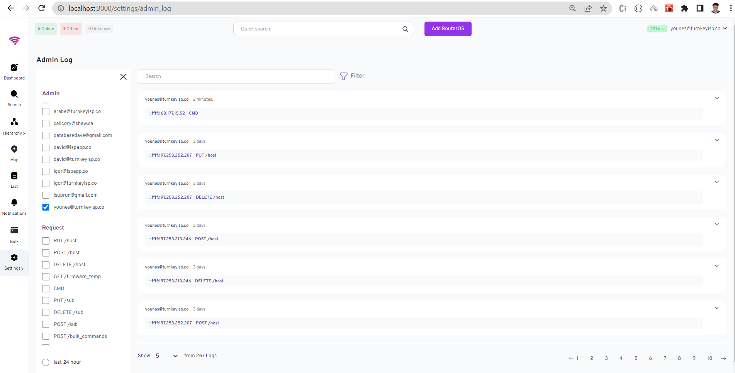Image resolution: width=735 pixels, height=373 pixels.
Task: Expand the CMD log entry chevron
Action: (x=716, y=98)
